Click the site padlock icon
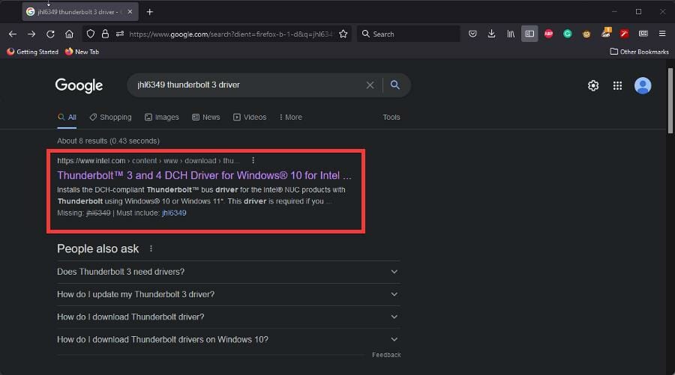This screenshot has width=675, height=375. click(x=105, y=34)
